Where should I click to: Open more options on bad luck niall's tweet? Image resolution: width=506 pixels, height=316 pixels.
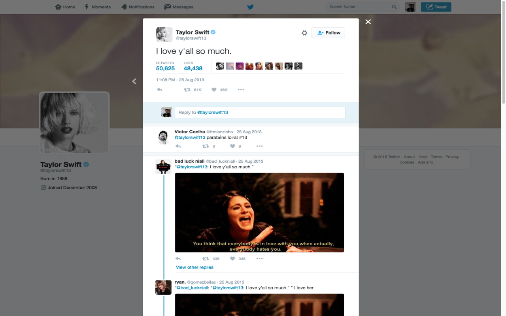coord(259,259)
